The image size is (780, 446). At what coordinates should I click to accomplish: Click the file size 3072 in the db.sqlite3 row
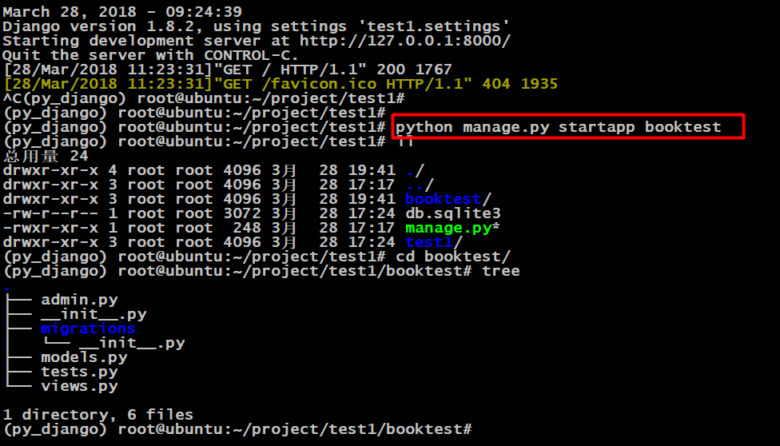(242, 213)
